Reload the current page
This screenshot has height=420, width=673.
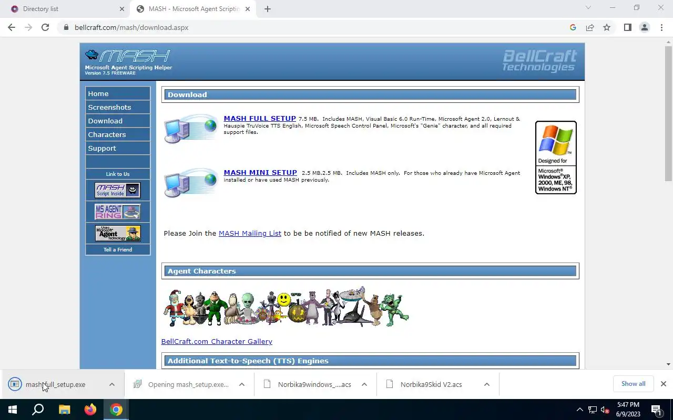coord(45,27)
